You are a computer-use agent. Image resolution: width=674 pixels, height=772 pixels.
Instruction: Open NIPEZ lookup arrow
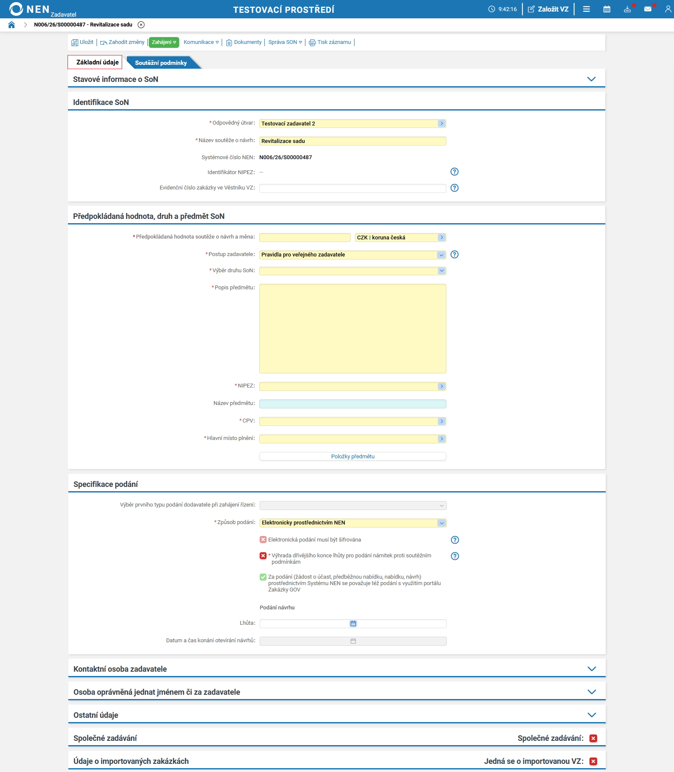[442, 386]
